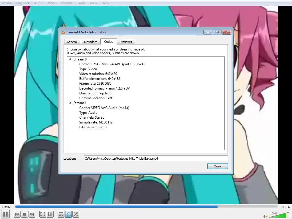This screenshot has width=292, height=219.
Task: Skip to previous media in playlist
Action: tap(17, 214)
